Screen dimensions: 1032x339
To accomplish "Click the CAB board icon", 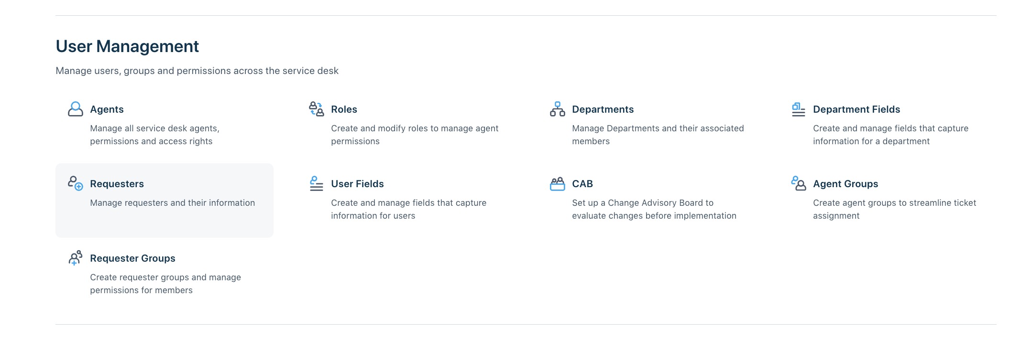I will click(557, 183).
